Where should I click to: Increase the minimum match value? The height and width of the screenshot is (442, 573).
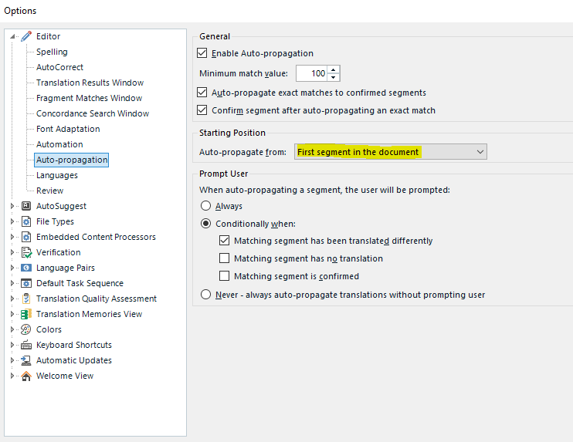(334, 70)
